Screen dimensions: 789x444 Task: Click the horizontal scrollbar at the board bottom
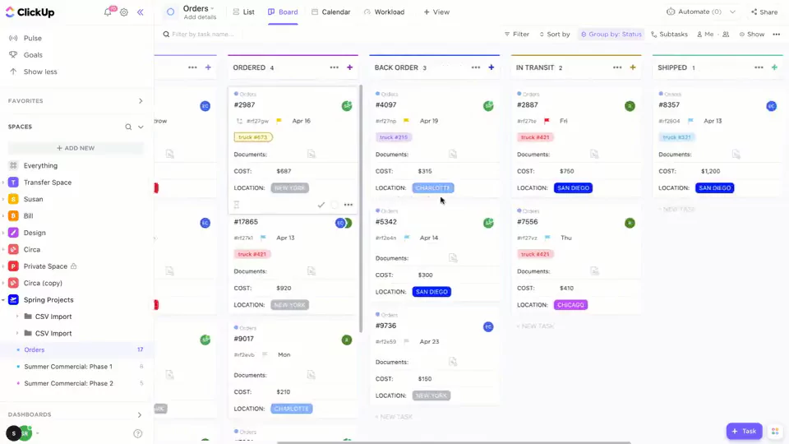[454, 442]
